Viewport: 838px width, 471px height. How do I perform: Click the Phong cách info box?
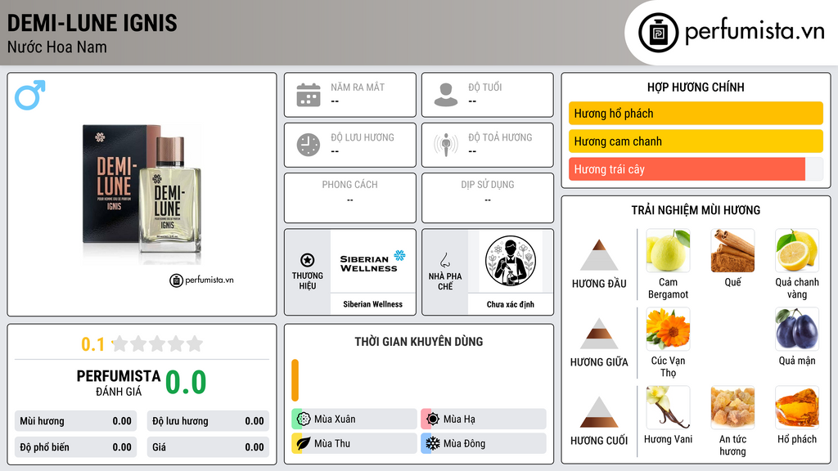pyautogui.click(x=350, y=198)
